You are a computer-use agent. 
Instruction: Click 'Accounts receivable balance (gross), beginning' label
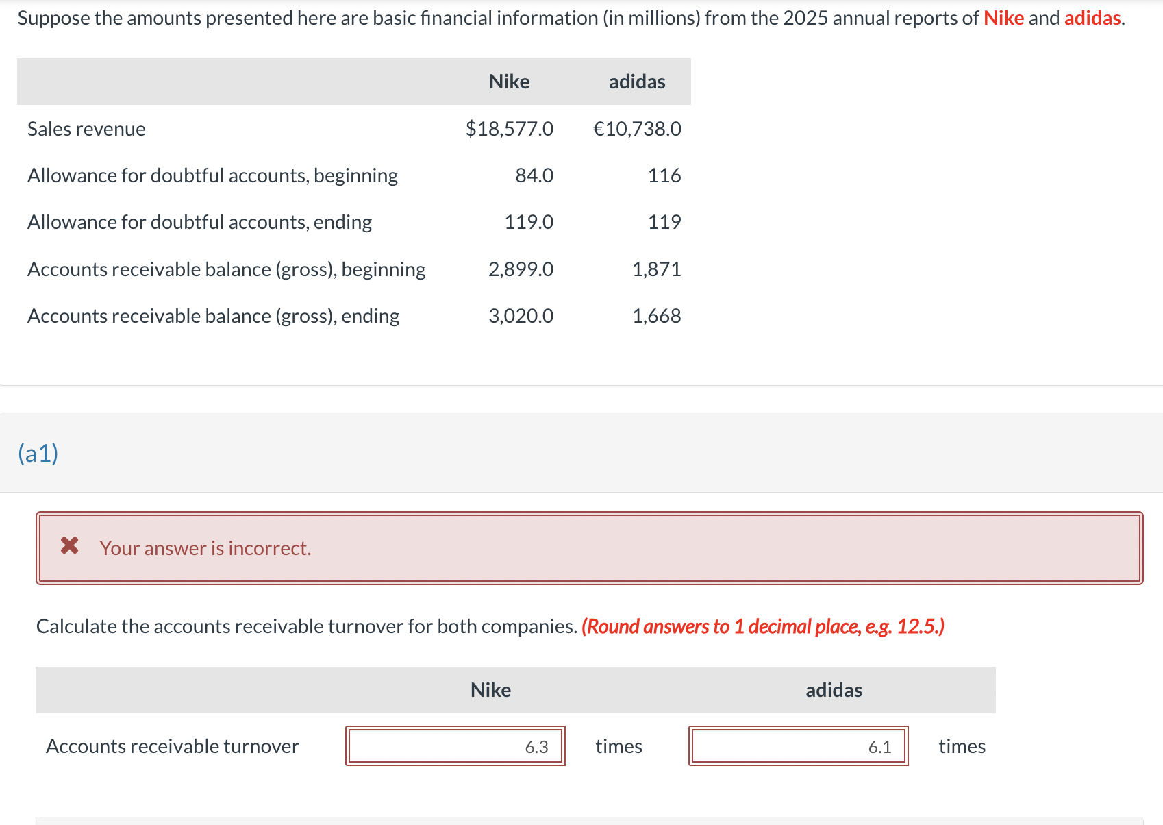coord(227,269)
